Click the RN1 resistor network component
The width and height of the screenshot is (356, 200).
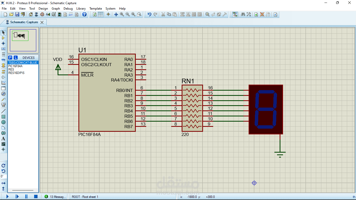pyautogui.click(x=192, y=108)
